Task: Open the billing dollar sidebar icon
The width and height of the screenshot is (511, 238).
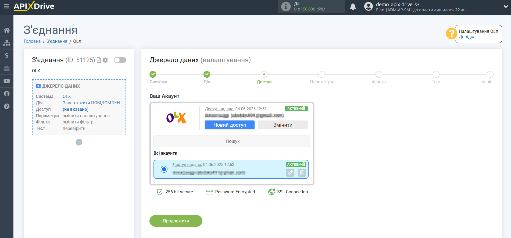Action: [x=7, y=55]
